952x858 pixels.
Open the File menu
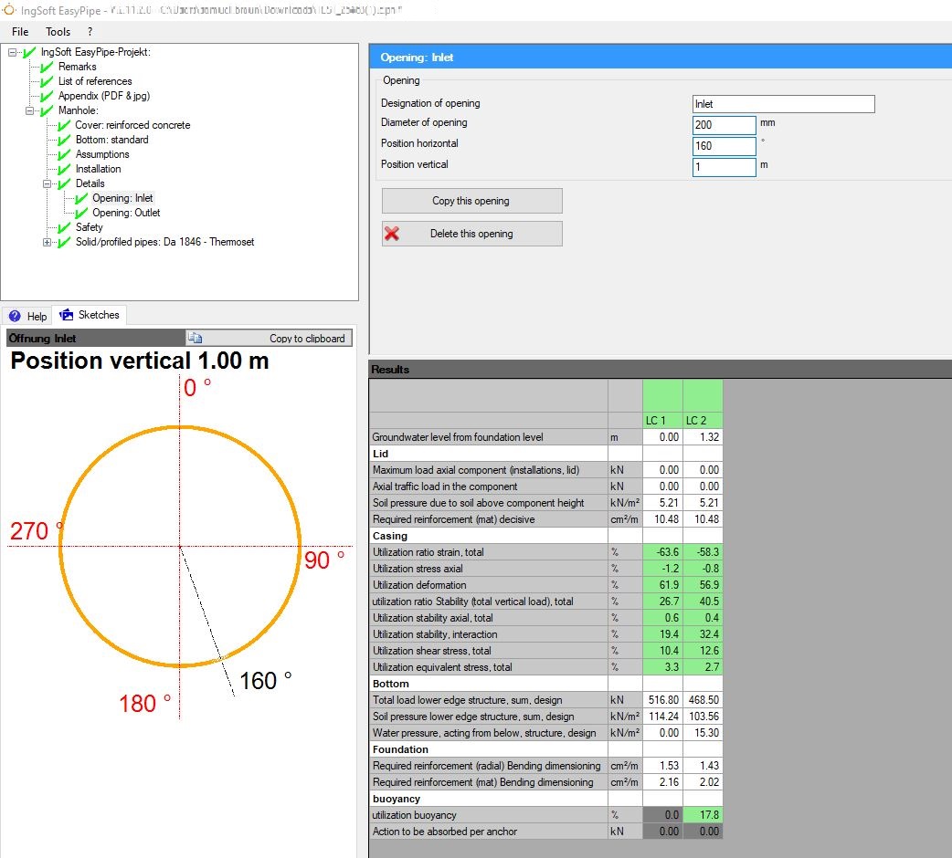20,32
